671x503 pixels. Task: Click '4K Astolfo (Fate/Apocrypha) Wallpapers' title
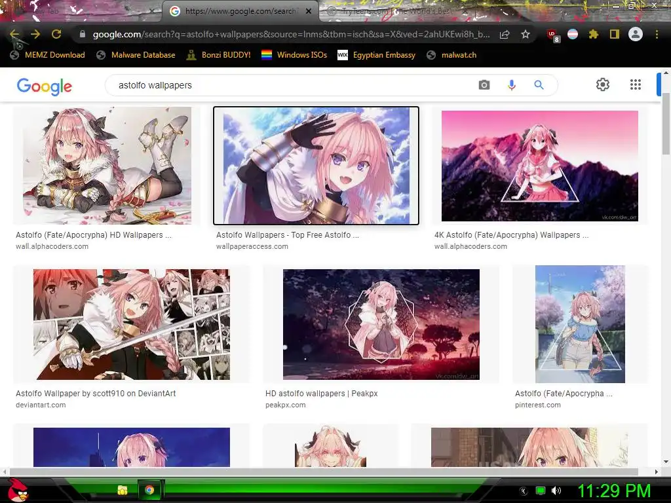pyautogui.click(x=511, y=235)
